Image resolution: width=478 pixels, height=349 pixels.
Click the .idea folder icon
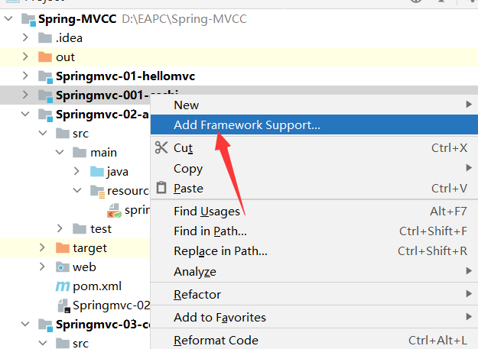[45, 38]
